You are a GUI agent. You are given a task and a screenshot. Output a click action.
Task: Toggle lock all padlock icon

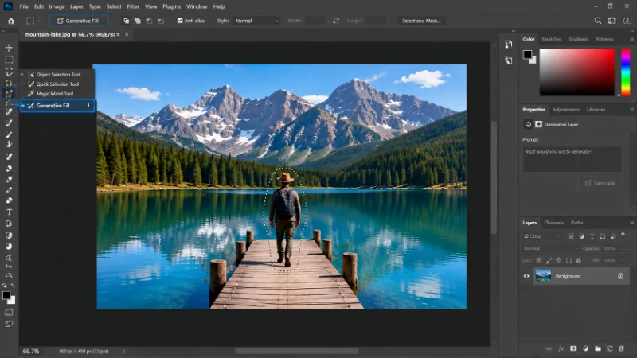(579, 260)
